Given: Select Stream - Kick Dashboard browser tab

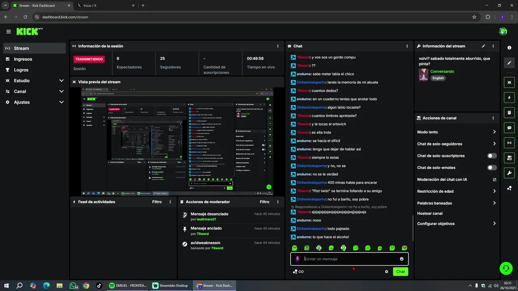Looking at the screenshot, I should point(42,6).
